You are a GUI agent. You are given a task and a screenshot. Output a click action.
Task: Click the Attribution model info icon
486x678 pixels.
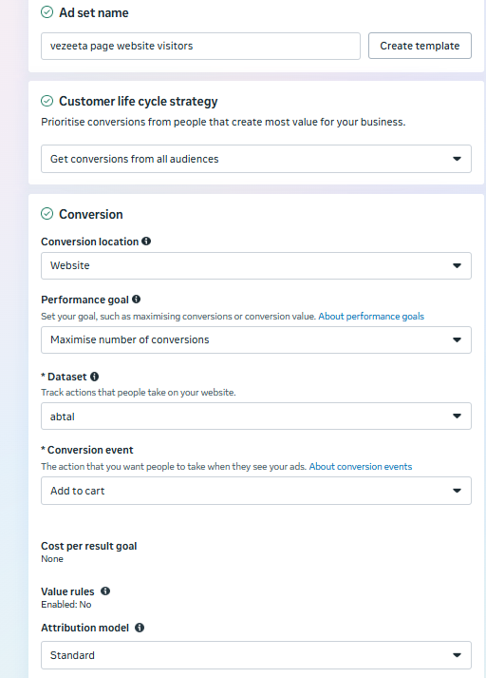[140, 628]
